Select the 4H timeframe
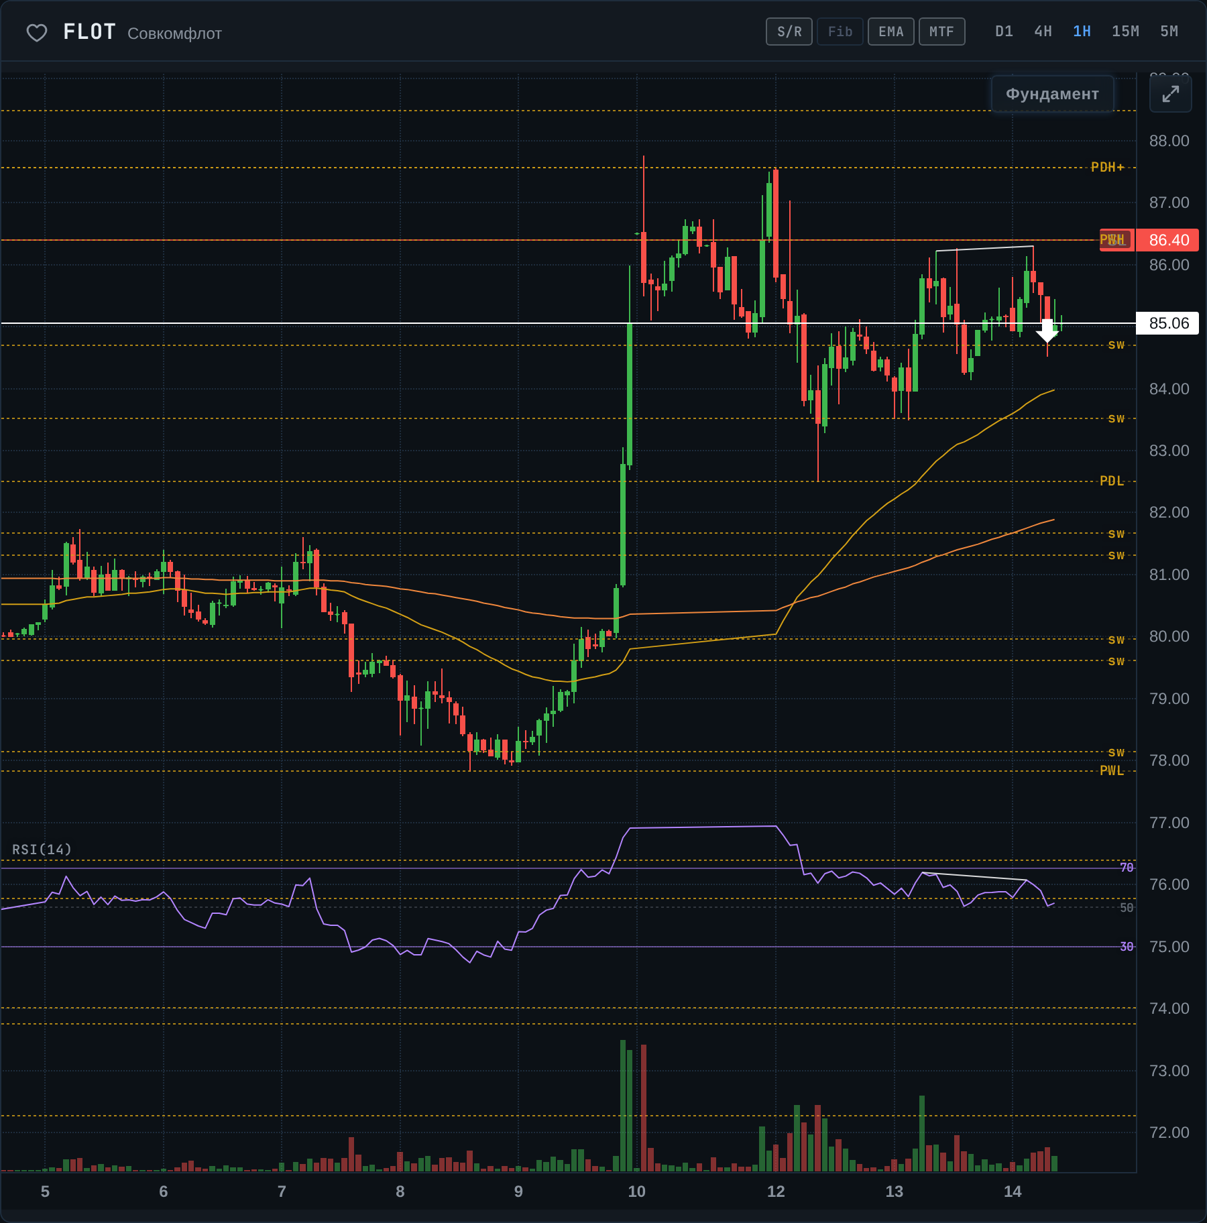This screenshot has height=1223, width=1207. coord(1043,32)
